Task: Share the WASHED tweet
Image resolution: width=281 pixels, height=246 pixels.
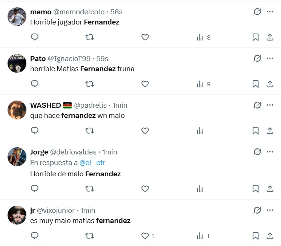Action: (270, 131)
